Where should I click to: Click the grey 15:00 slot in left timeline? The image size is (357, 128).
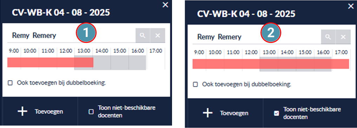tap(120, 62)
